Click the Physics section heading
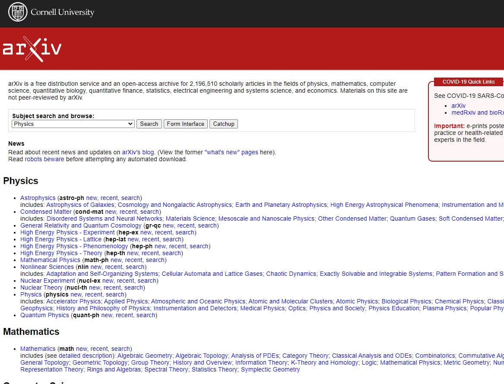504x384 pixels. [21, 181]
